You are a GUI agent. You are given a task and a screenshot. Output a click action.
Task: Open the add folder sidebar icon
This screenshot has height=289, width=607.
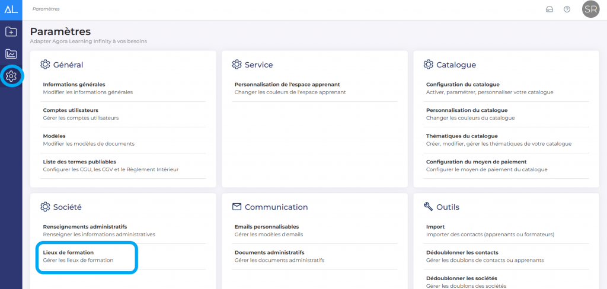click(11, 31)
